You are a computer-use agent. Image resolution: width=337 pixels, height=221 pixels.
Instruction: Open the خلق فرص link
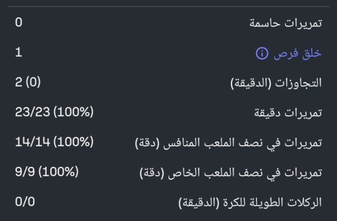click(x=298, y=53)
